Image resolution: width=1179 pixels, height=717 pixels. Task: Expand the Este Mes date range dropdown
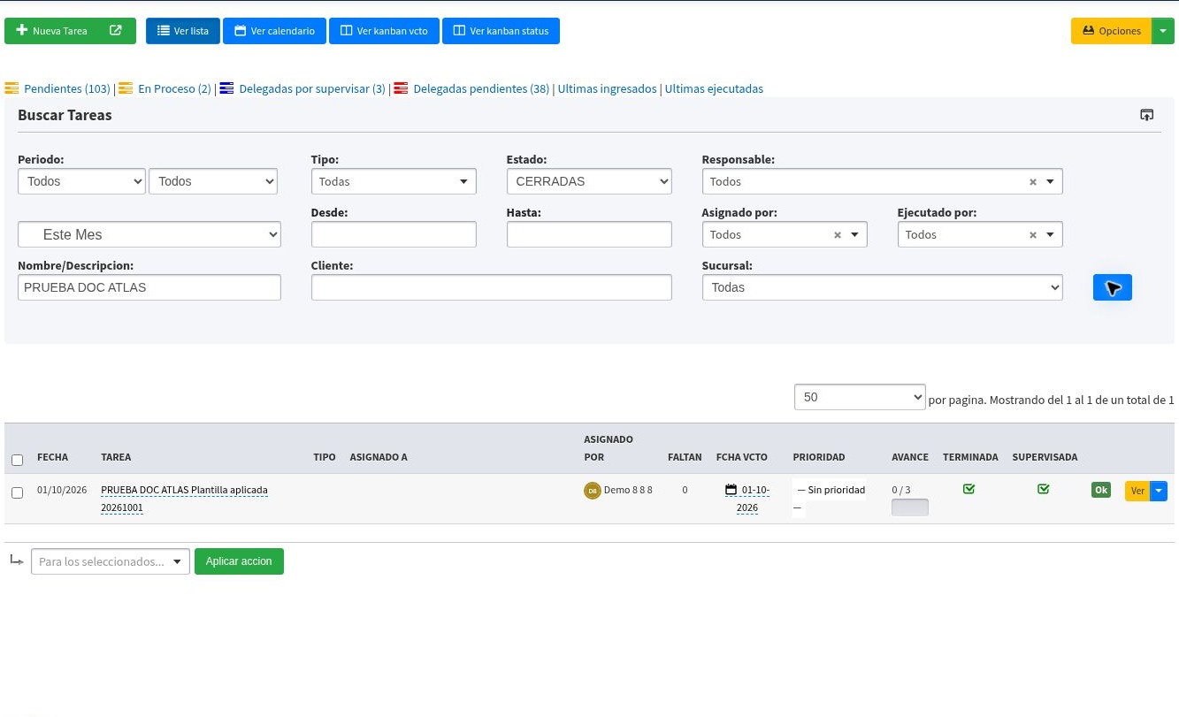(x=149, y=234)
